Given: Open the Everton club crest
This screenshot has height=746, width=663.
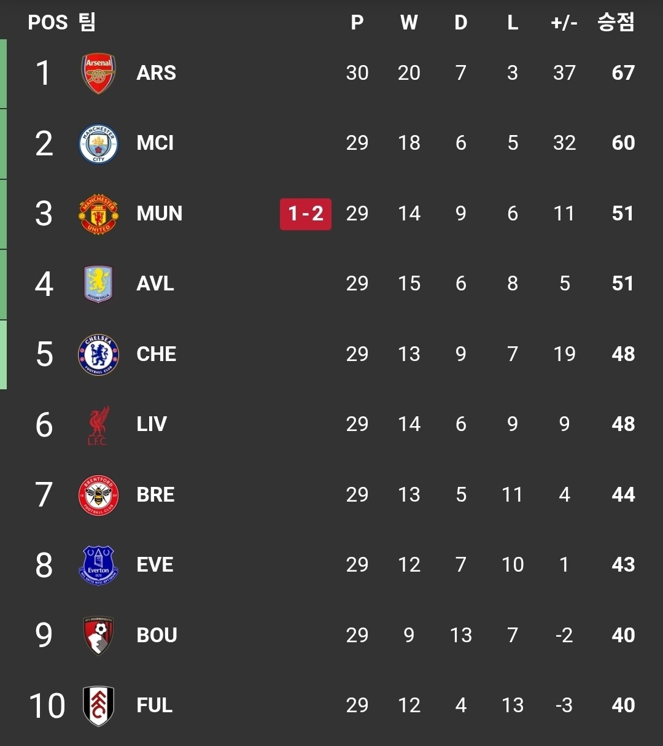Looking at the screenshot, I should (x=98, y=565).
